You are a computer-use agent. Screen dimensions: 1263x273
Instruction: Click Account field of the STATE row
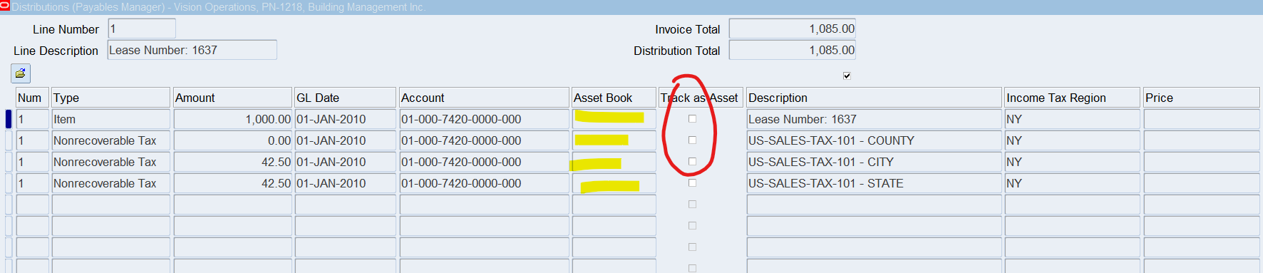(485, 183)
